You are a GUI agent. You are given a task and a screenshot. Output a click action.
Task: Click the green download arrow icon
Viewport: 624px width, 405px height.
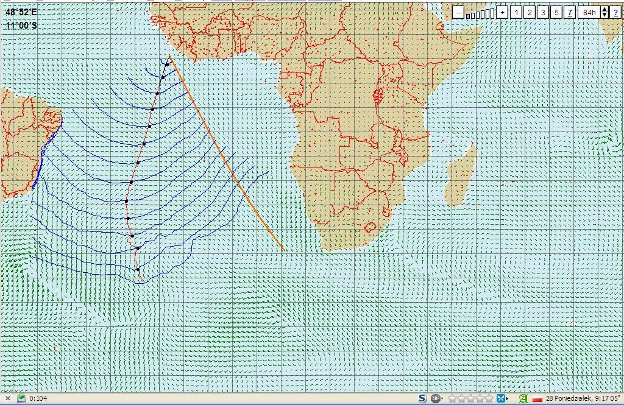click(x=21, y=398)
